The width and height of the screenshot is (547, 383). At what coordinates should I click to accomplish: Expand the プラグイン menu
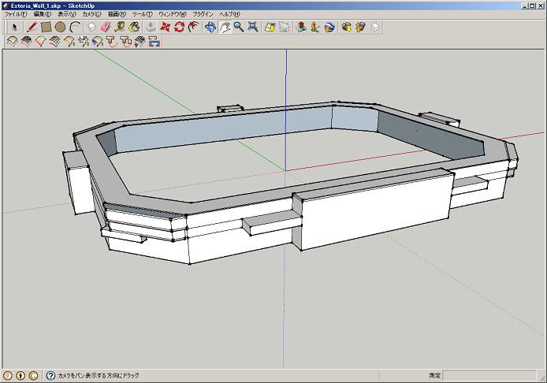(x=204, y=14)
